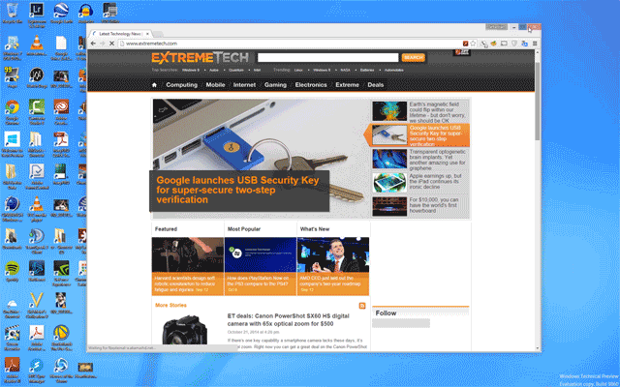The image size is (620, 387).
Task: Click the cast screen extension icon
Action: tap(504, 44)
